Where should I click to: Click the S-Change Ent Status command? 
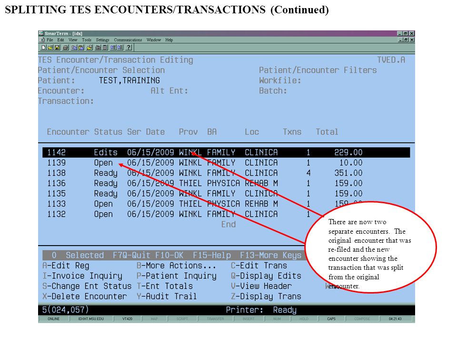coord(87,286)
